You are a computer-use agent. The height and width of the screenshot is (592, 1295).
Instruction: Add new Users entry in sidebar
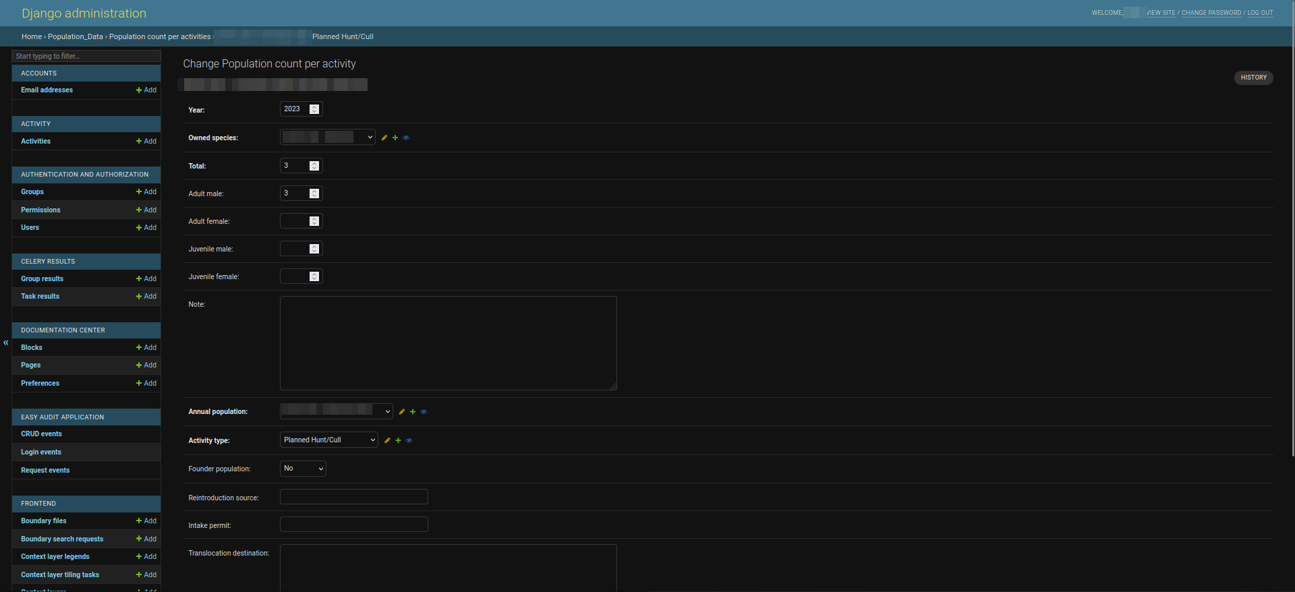(x=146, y=228)
